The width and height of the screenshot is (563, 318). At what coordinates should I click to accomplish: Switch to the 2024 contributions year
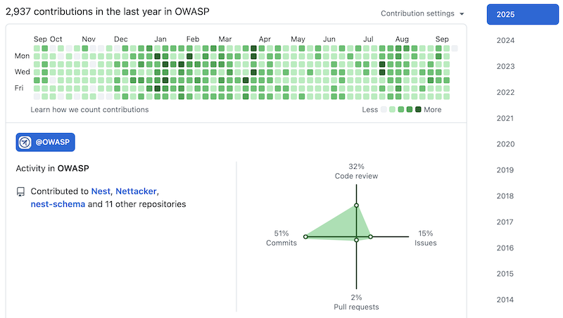coord(505,41)
